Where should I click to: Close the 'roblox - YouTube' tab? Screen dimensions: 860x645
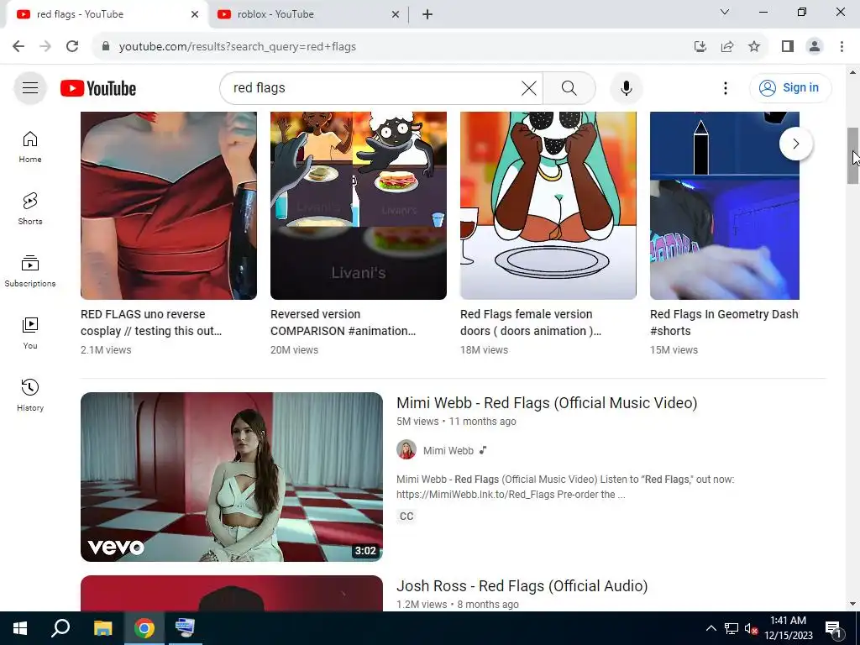396,14
